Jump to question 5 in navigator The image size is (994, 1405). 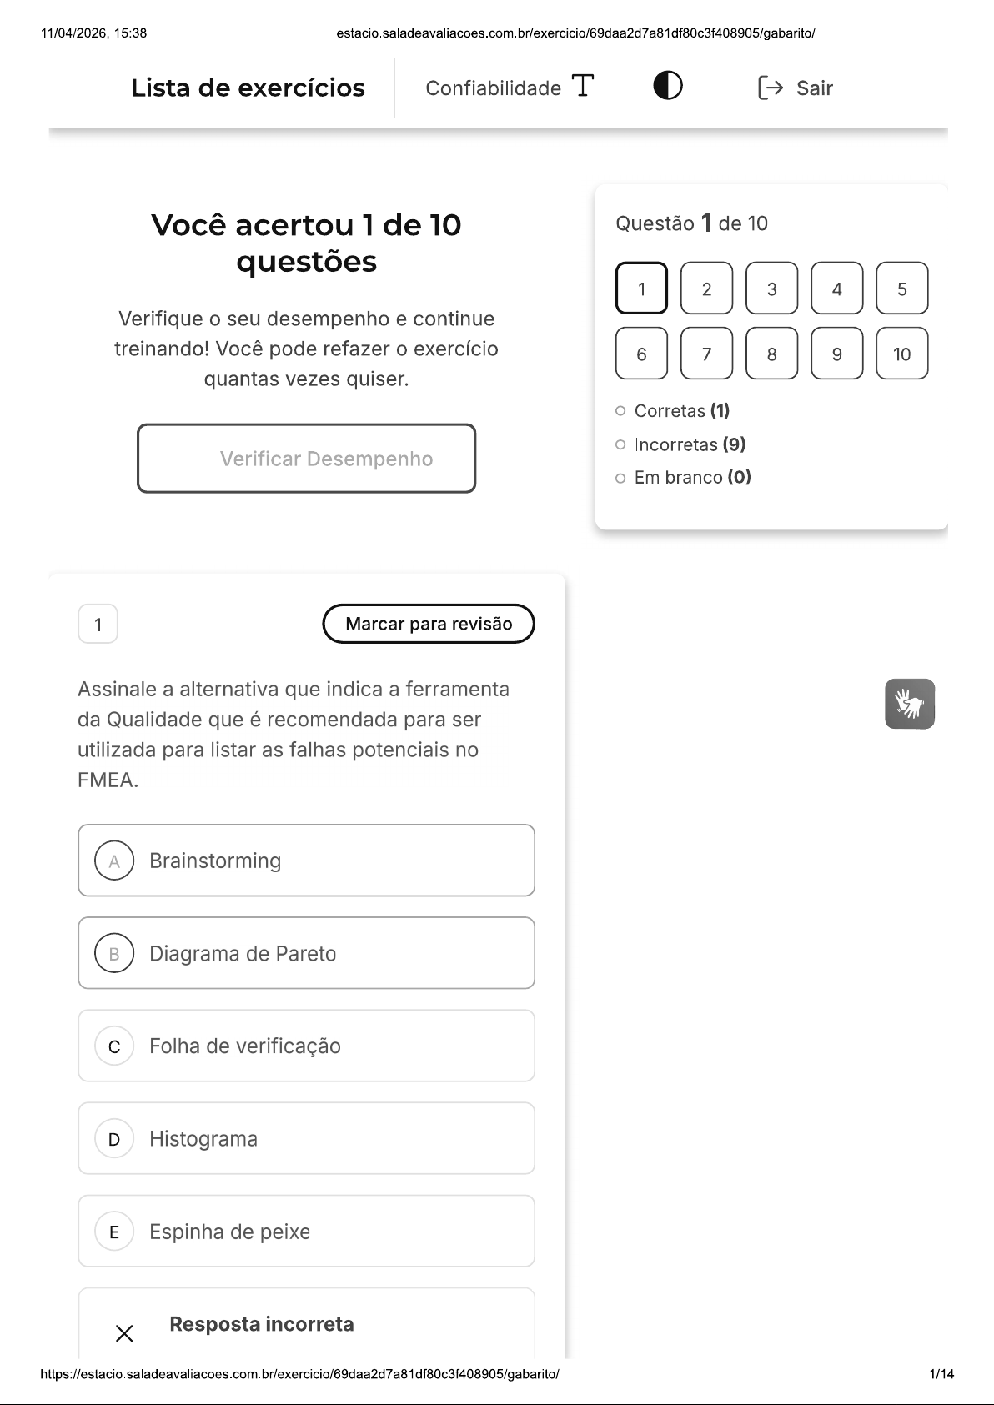coord(901,289)
